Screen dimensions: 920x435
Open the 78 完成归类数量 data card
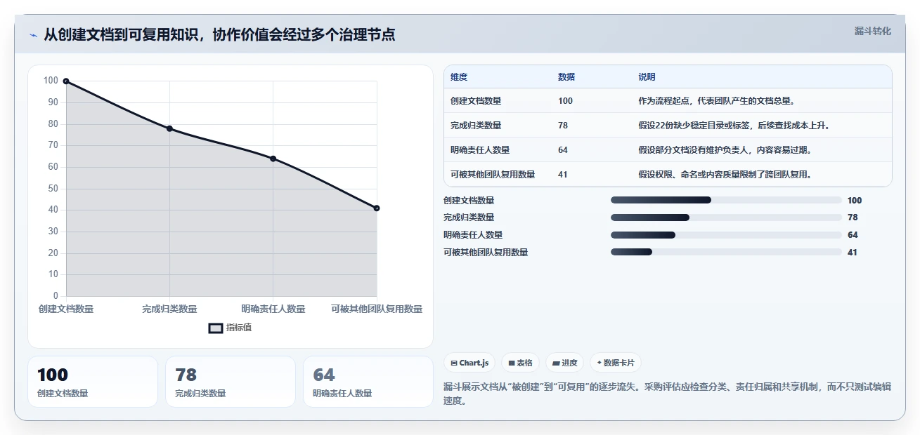point(231,382)
